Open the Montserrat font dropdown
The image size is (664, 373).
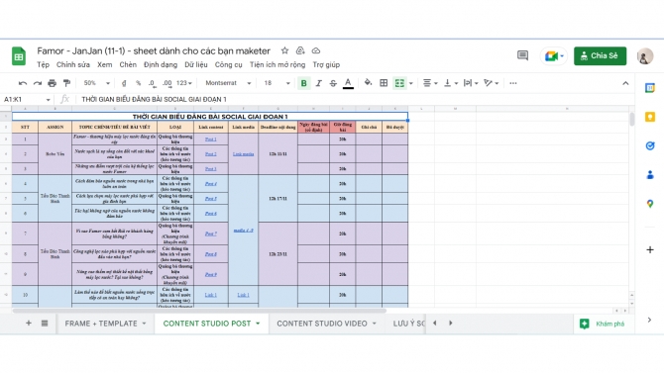pyautogui.click(x=228, y=83)
